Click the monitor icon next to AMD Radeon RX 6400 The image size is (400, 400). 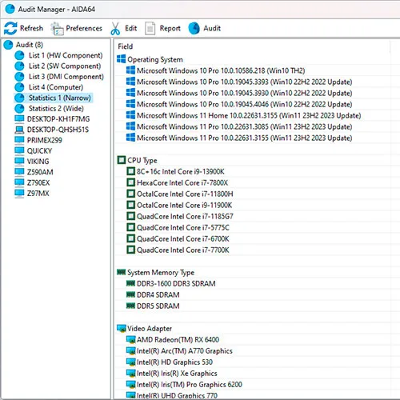(131, 340)
